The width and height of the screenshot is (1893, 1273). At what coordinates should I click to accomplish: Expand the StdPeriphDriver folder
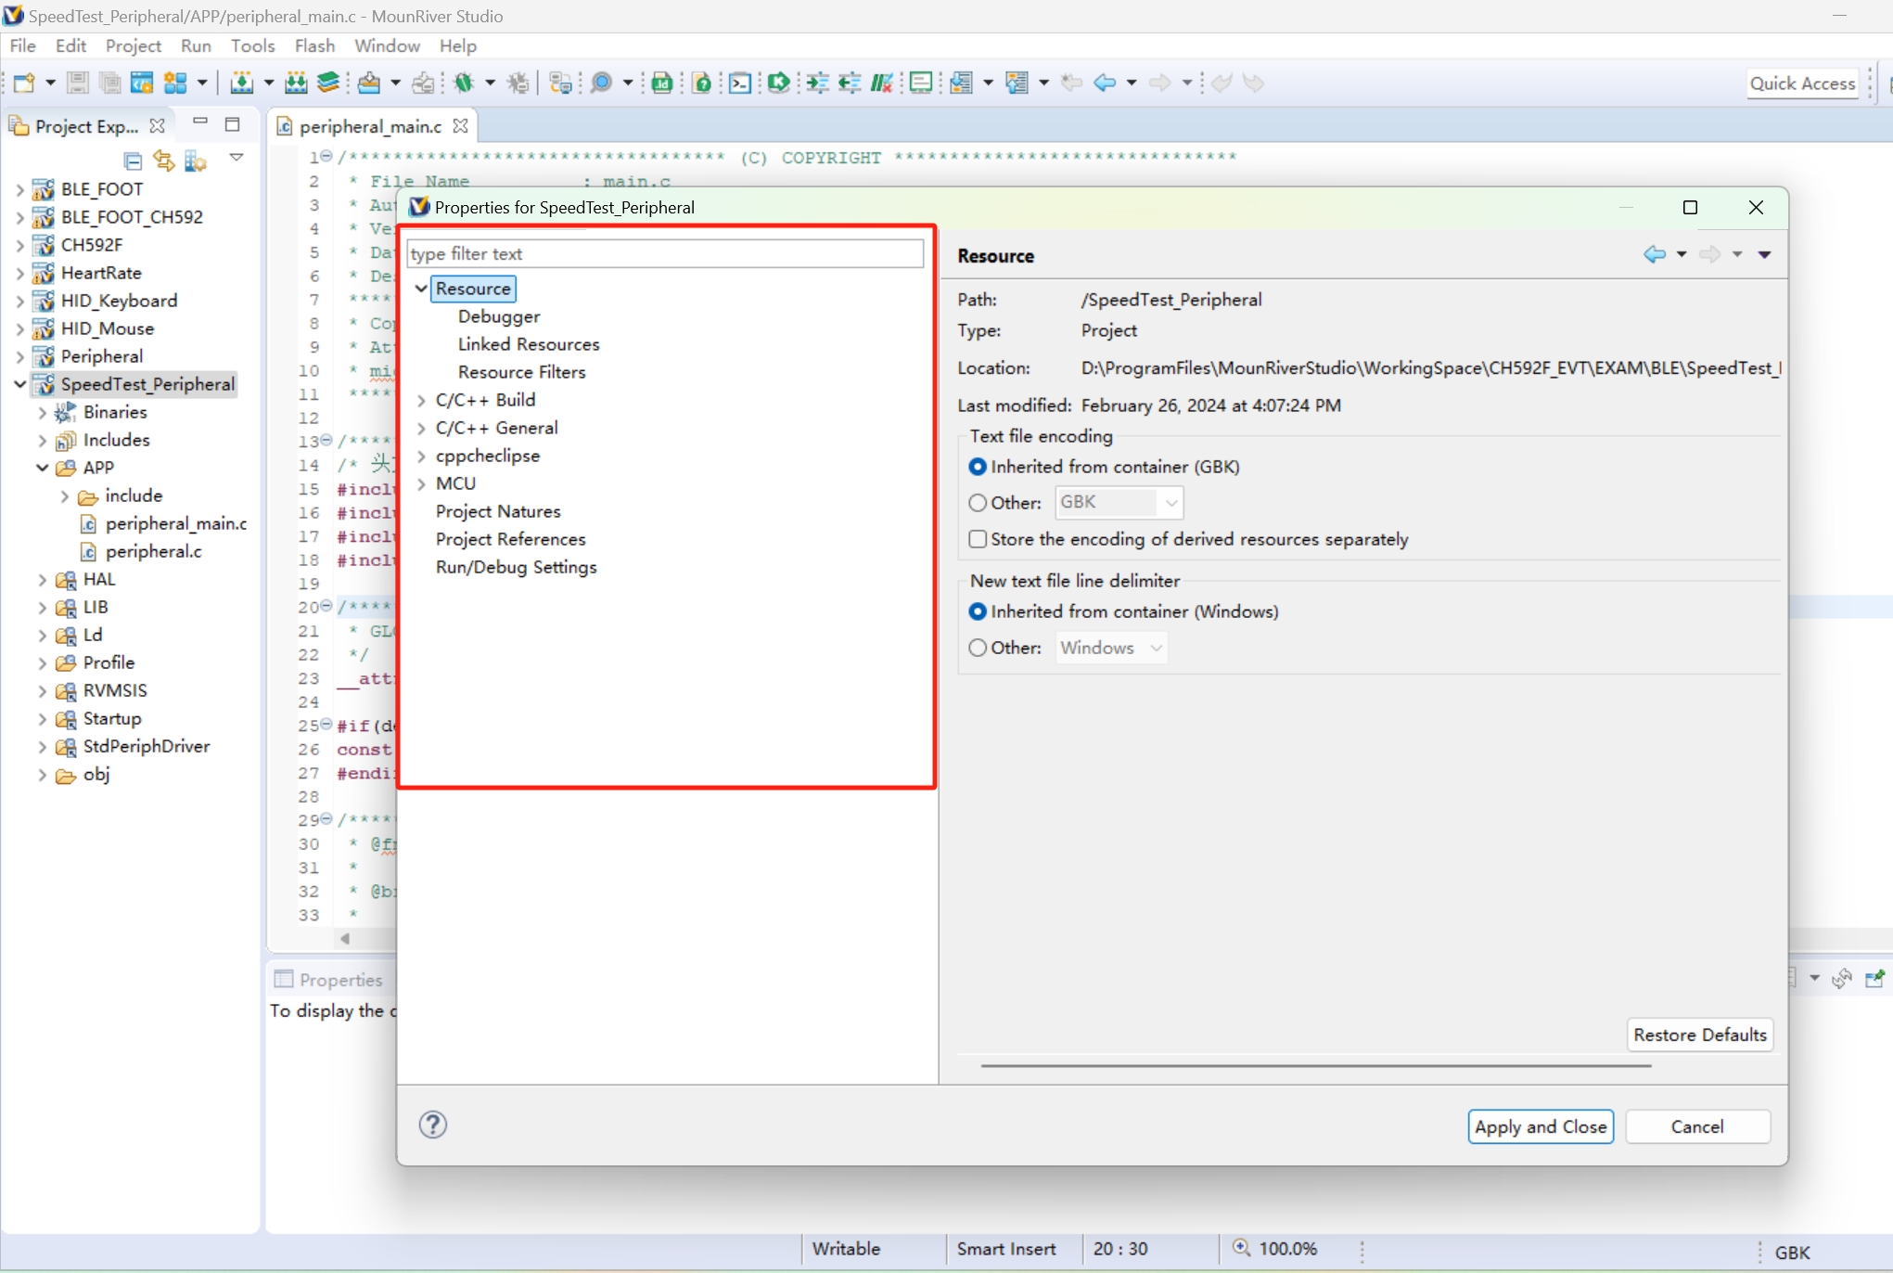42,746
